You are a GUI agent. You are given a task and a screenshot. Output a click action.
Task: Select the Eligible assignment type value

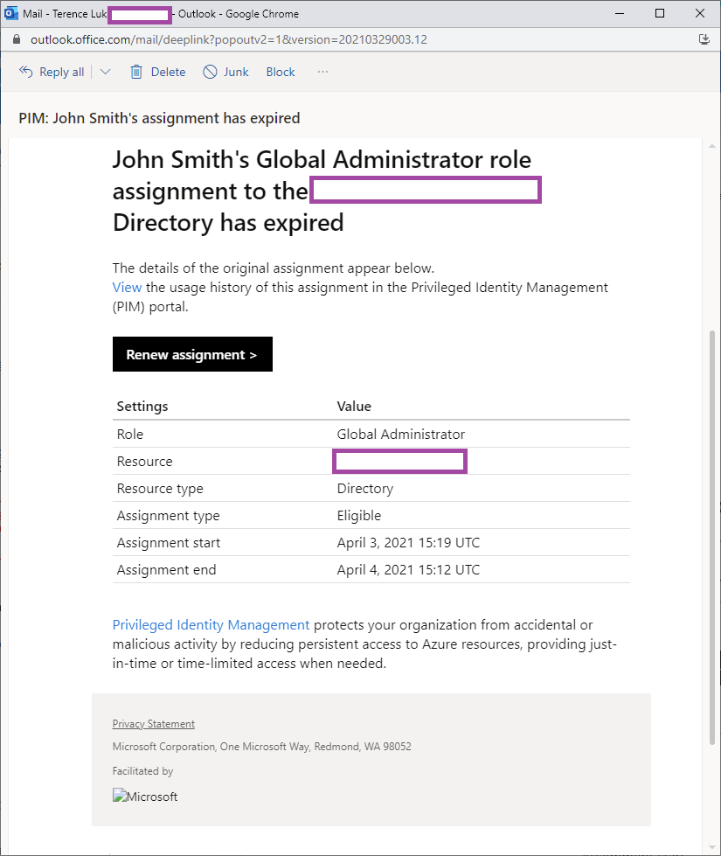359,516
